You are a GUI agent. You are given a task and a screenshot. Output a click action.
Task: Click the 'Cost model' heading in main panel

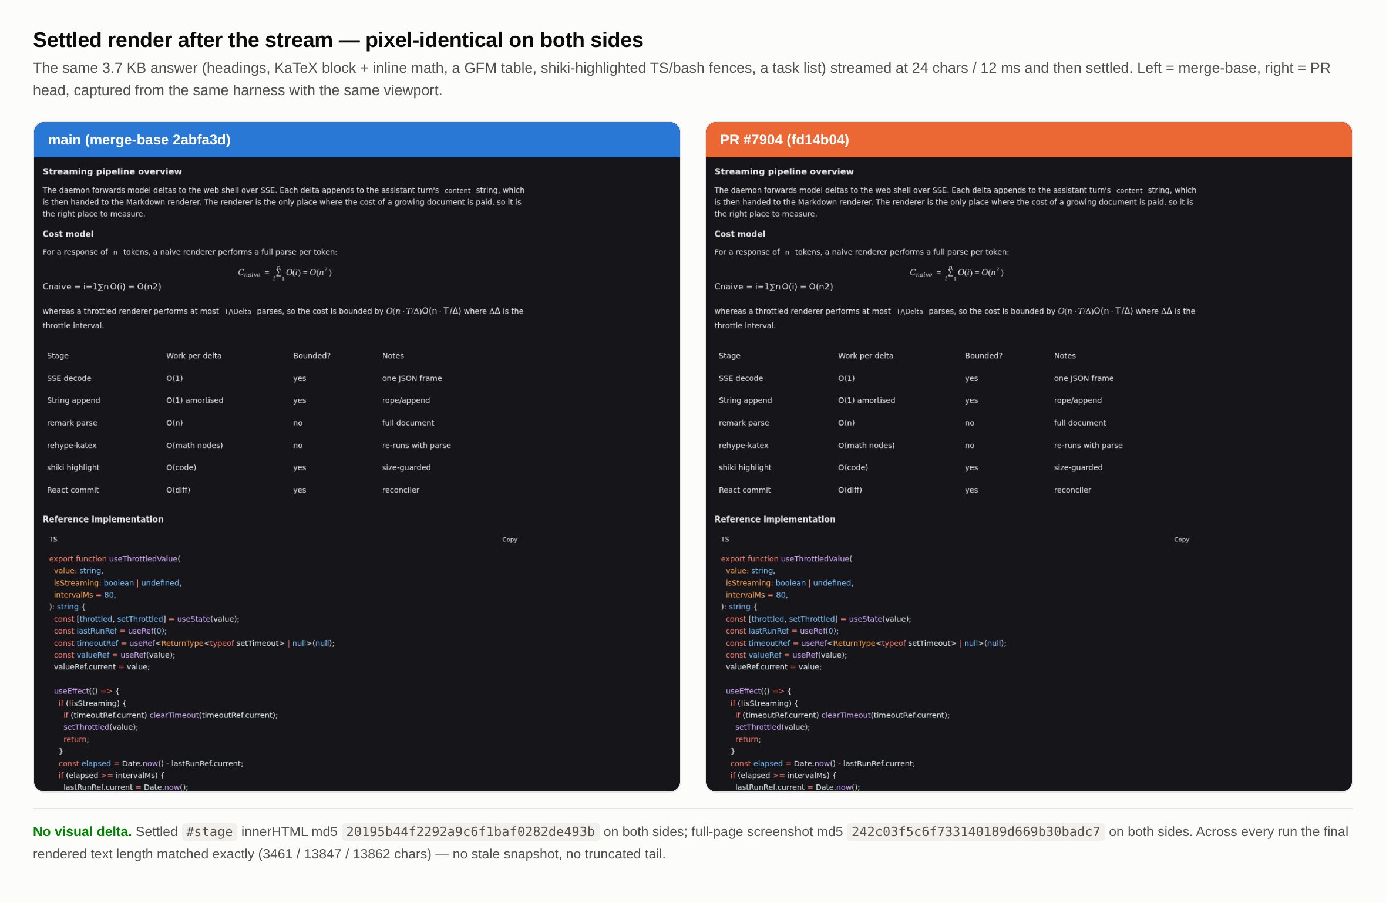[68, 234]
